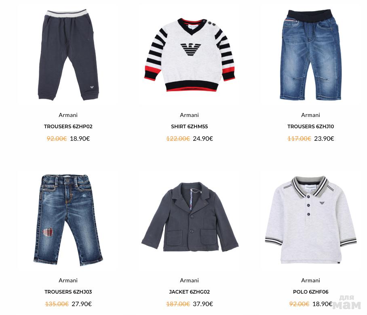Open the dark navy sweatpants product image

pyautogui.click(x=68, y=55)
